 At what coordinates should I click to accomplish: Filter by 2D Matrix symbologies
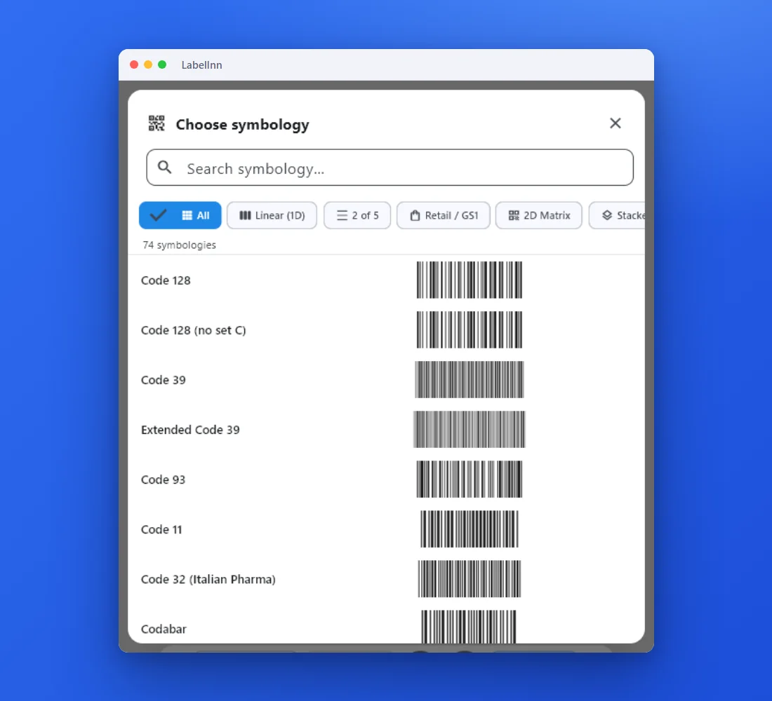pyautogui.click(x=538, y=215)
